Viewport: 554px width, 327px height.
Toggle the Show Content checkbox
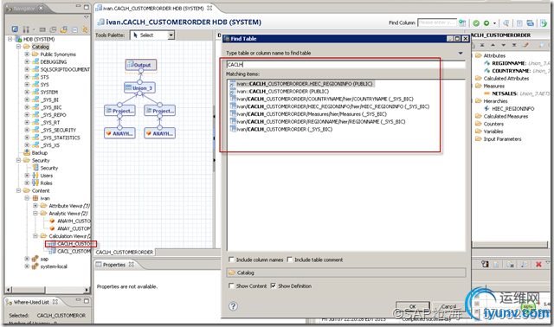tap(231, 285)
